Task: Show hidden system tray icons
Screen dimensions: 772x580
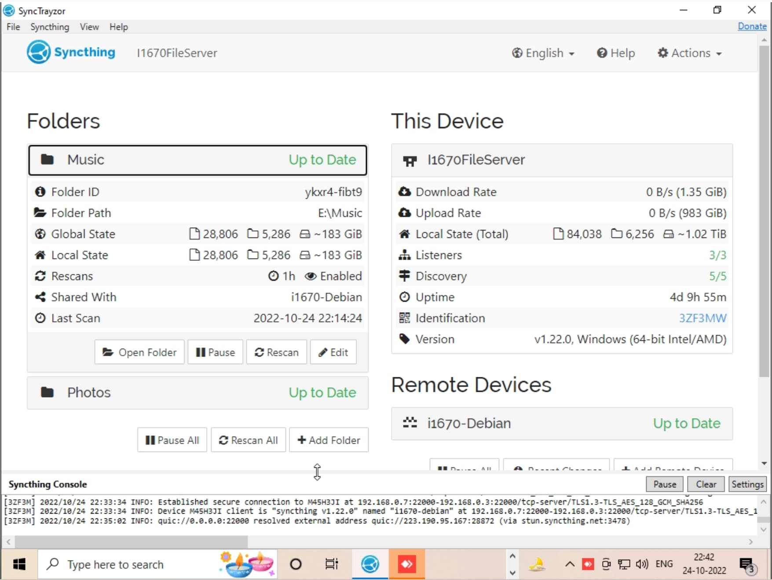Action: pyautogui.click(x=570, y=564)
